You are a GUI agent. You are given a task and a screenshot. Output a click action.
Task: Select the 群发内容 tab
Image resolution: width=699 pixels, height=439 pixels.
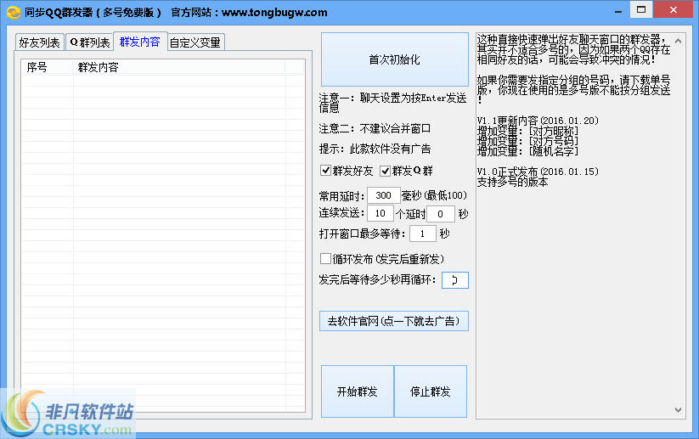pyautogui.click(x=140, y=42)
